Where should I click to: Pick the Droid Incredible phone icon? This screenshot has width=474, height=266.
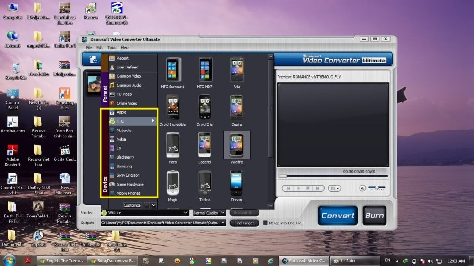[173, 111]
